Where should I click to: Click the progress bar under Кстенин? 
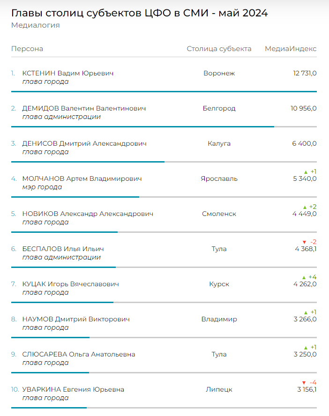pos(164,91)
